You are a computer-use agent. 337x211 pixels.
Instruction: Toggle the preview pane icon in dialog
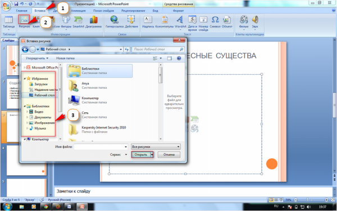(170, 58)
